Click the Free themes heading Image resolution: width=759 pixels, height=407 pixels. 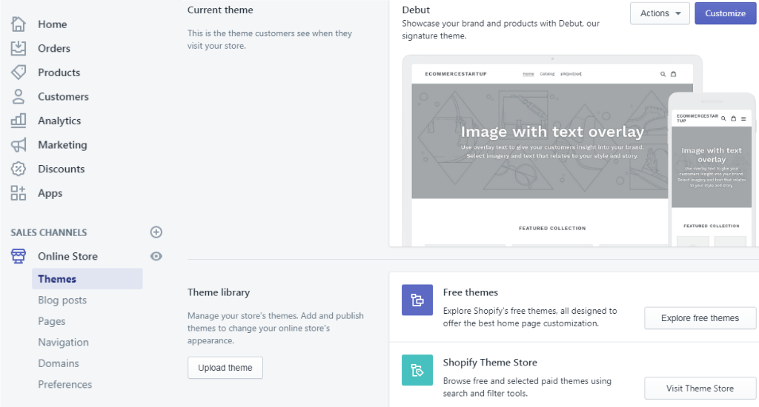471,292
